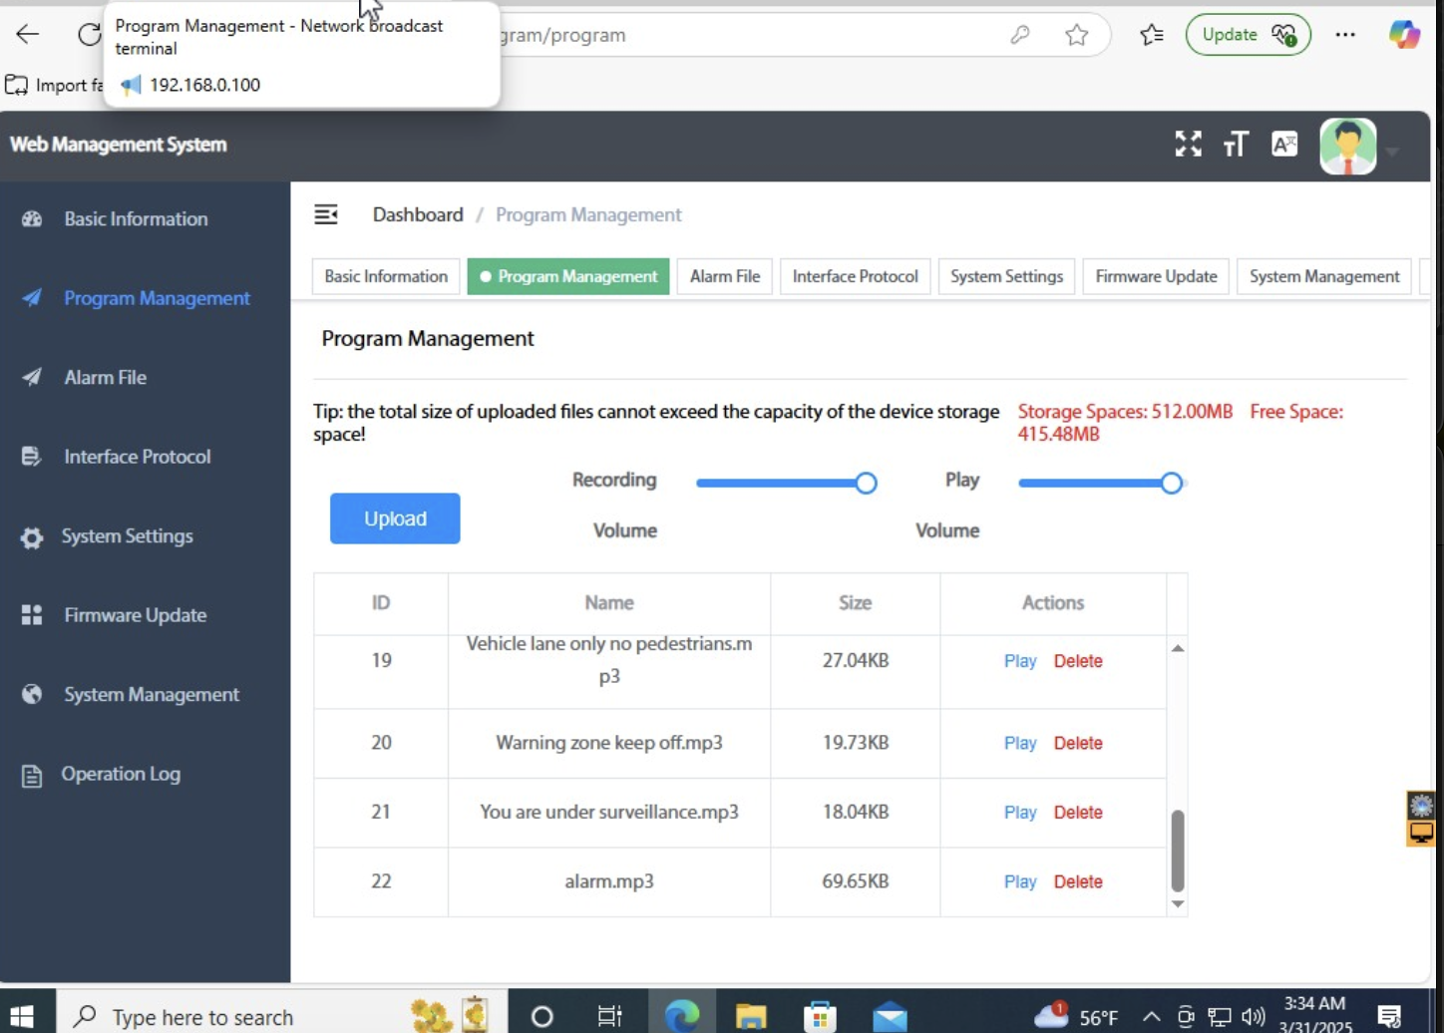The width and height of the screenshot is (1444, 1033).
Task: Show hidden system tray icons
Action: pyautogui.click(x=1152, y=1017)
